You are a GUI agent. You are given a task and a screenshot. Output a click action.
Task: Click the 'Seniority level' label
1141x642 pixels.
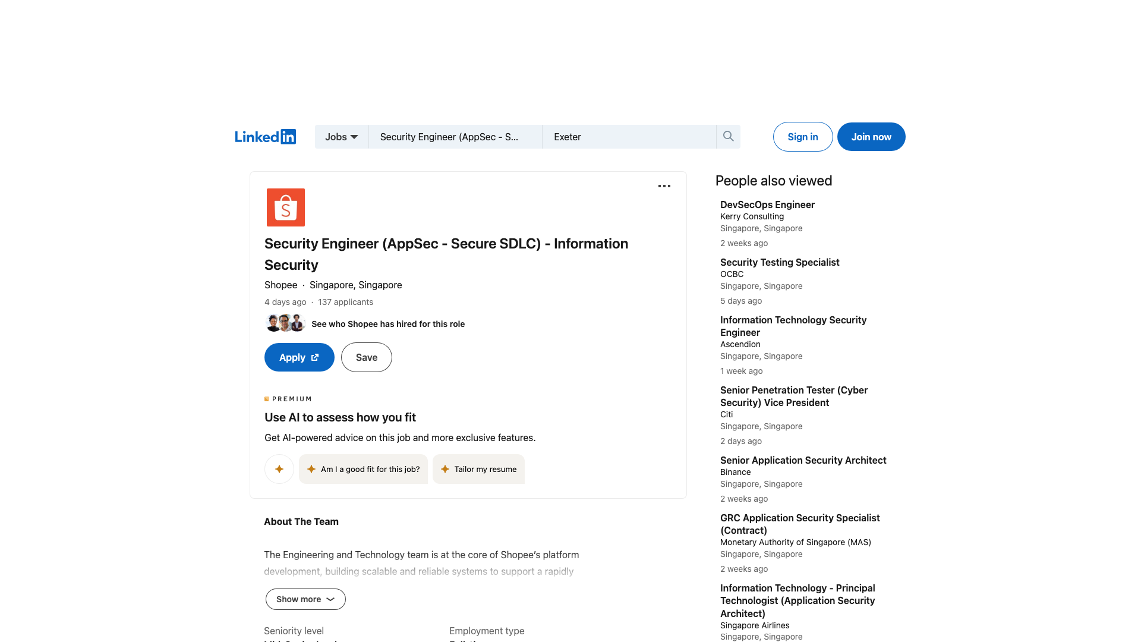(x=294, y=631)
